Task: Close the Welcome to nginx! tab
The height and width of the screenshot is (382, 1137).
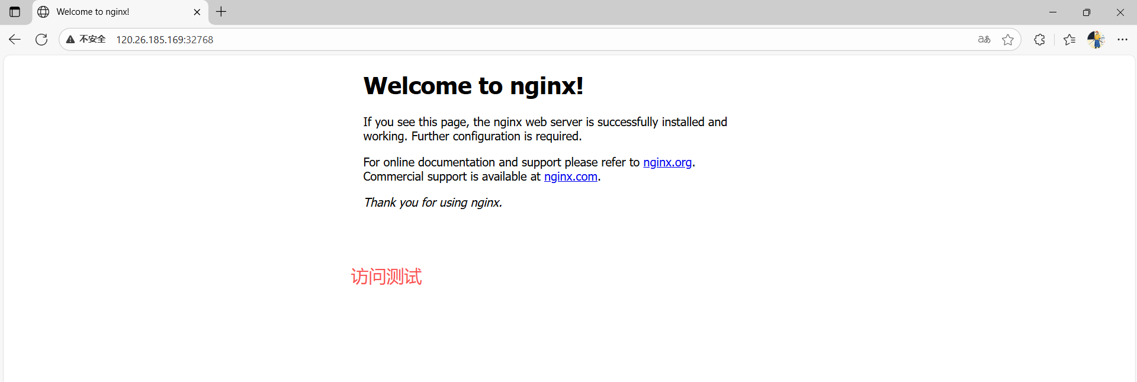Action: [x=197, y=12]
